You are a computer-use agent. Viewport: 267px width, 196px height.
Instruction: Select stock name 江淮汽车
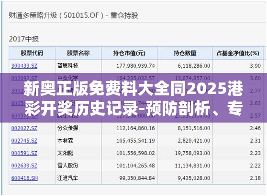[68, 178]
